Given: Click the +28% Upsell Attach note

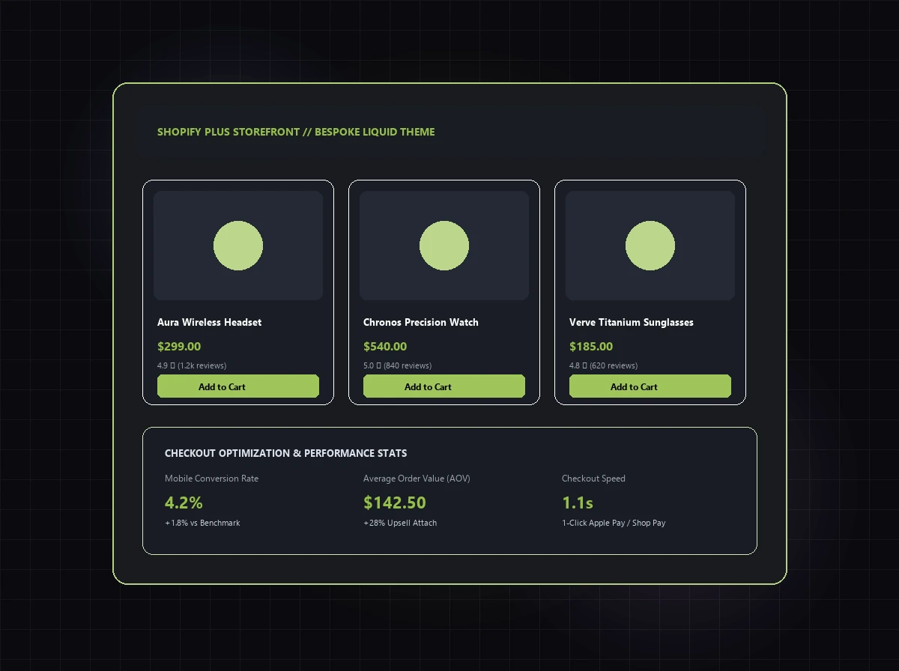Looking at the screenshot, I should (400, 523).
